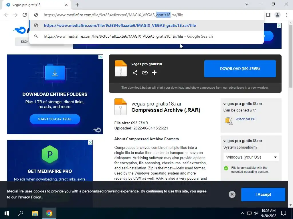Open the Windows notification center
293x219 pixels.
point(284,213)
